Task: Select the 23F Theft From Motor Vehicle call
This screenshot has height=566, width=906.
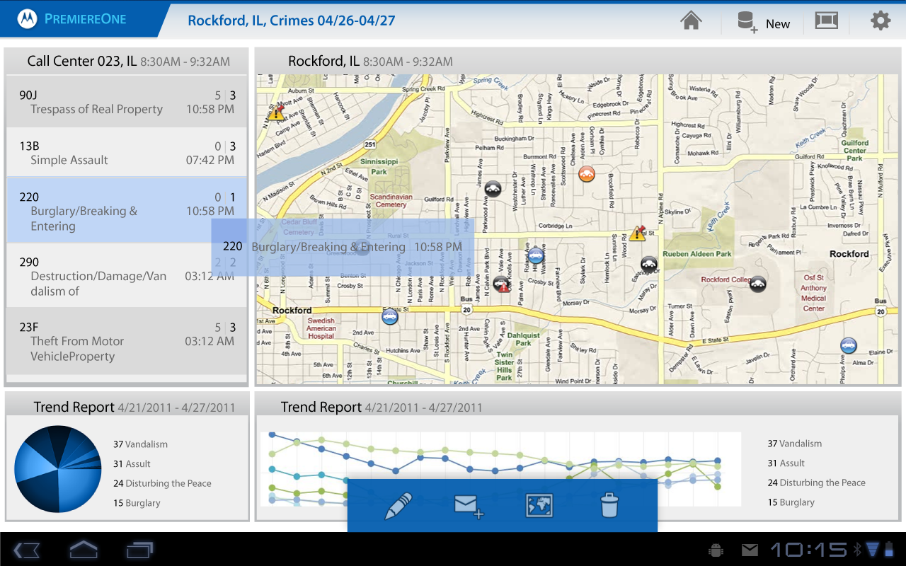Action: tap(127, 341)
